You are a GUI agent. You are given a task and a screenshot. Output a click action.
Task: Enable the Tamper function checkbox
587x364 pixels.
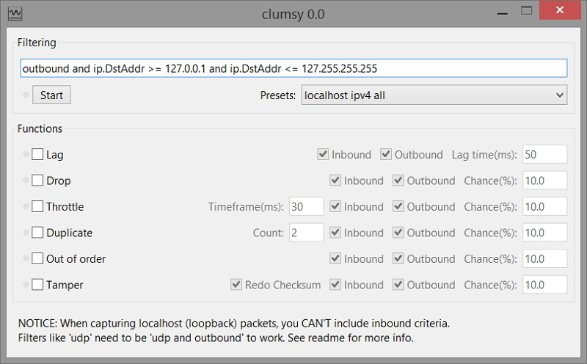pos(37,285)
